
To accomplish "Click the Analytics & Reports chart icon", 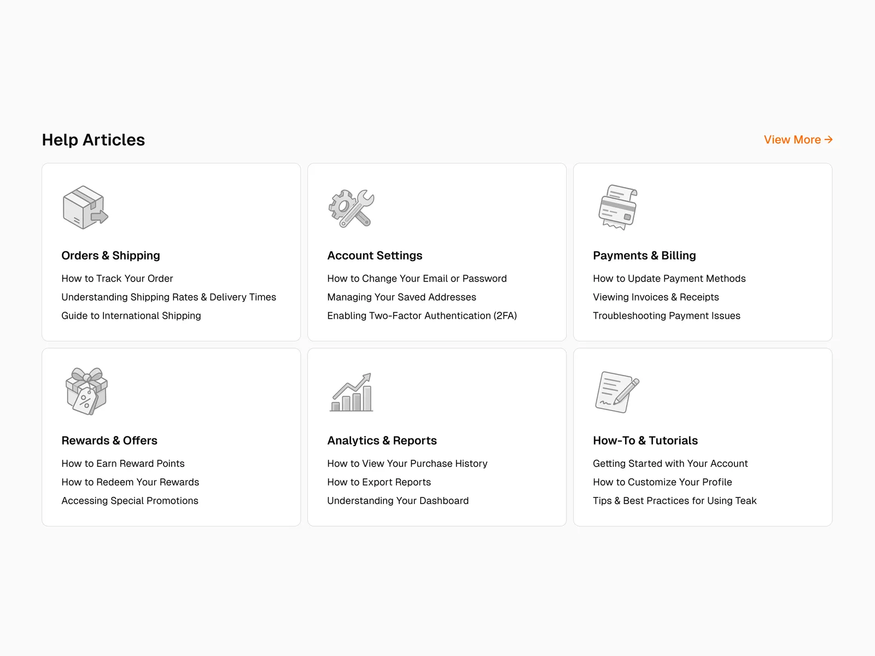I will (351, 393).
